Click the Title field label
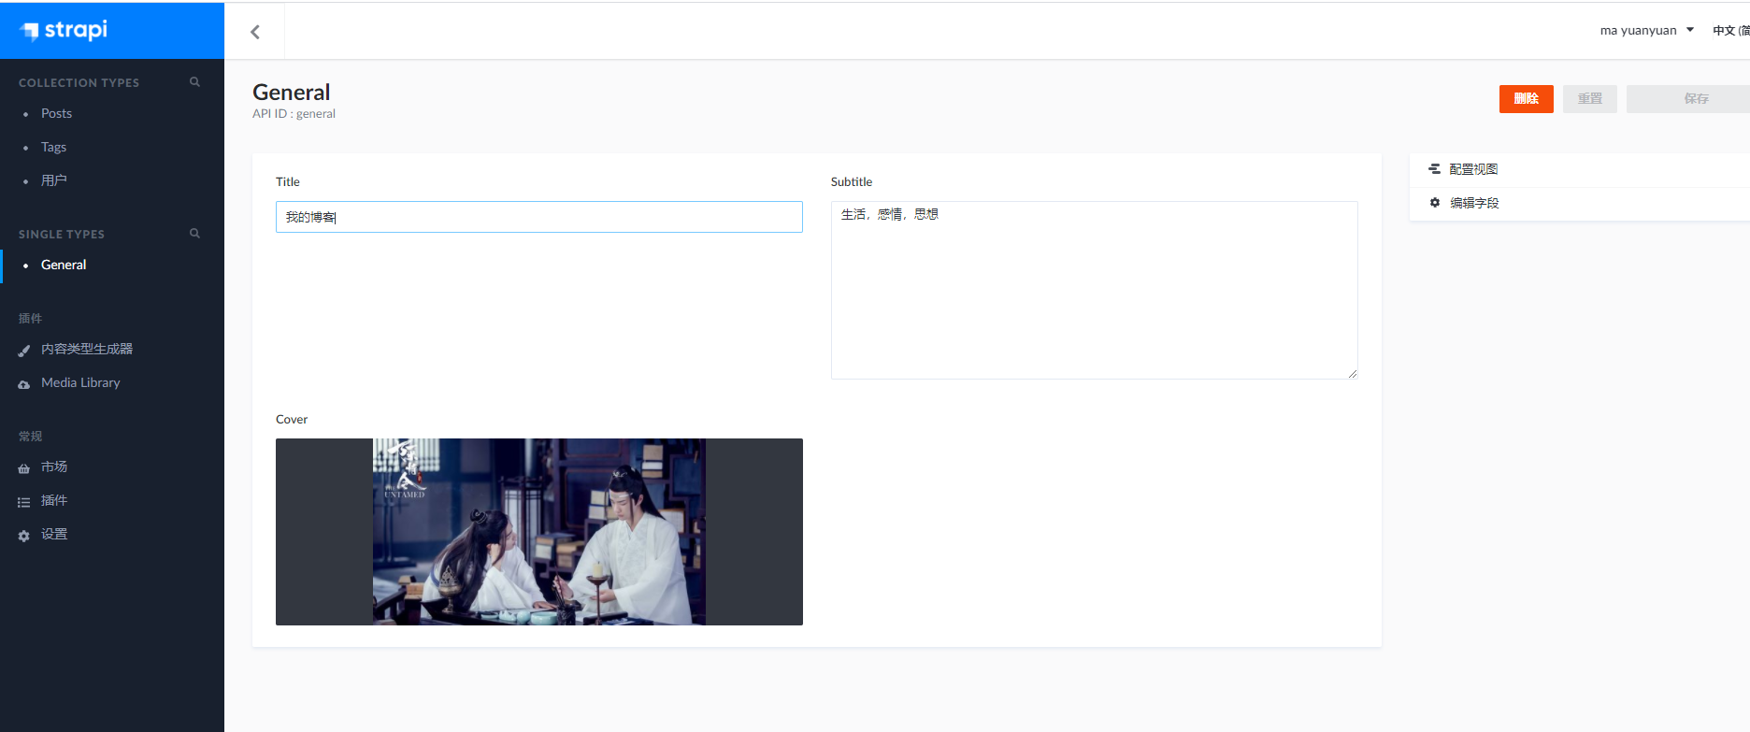Screen dimensions: 1750x732 (288, 182)
